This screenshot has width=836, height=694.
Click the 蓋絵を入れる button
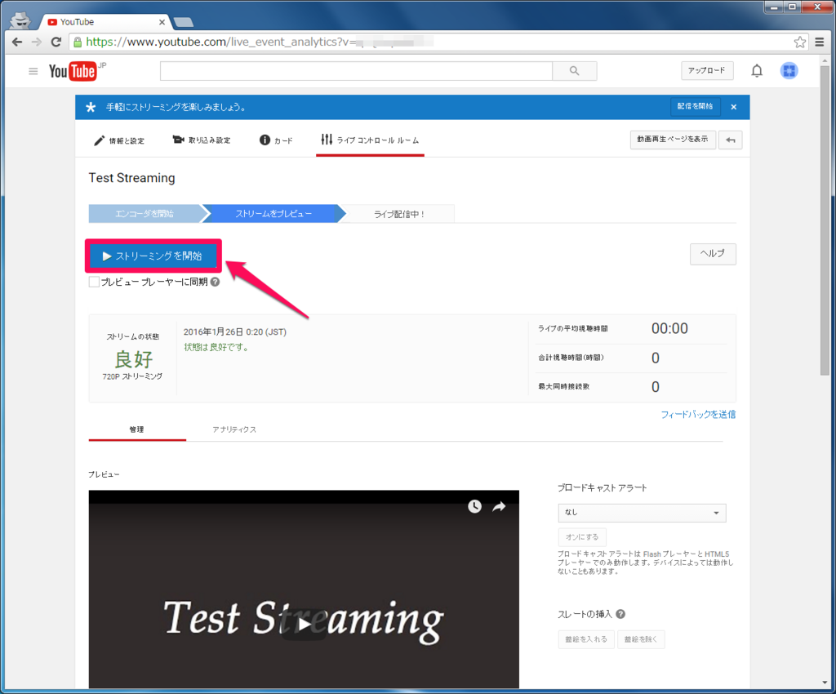coord(586,639)
